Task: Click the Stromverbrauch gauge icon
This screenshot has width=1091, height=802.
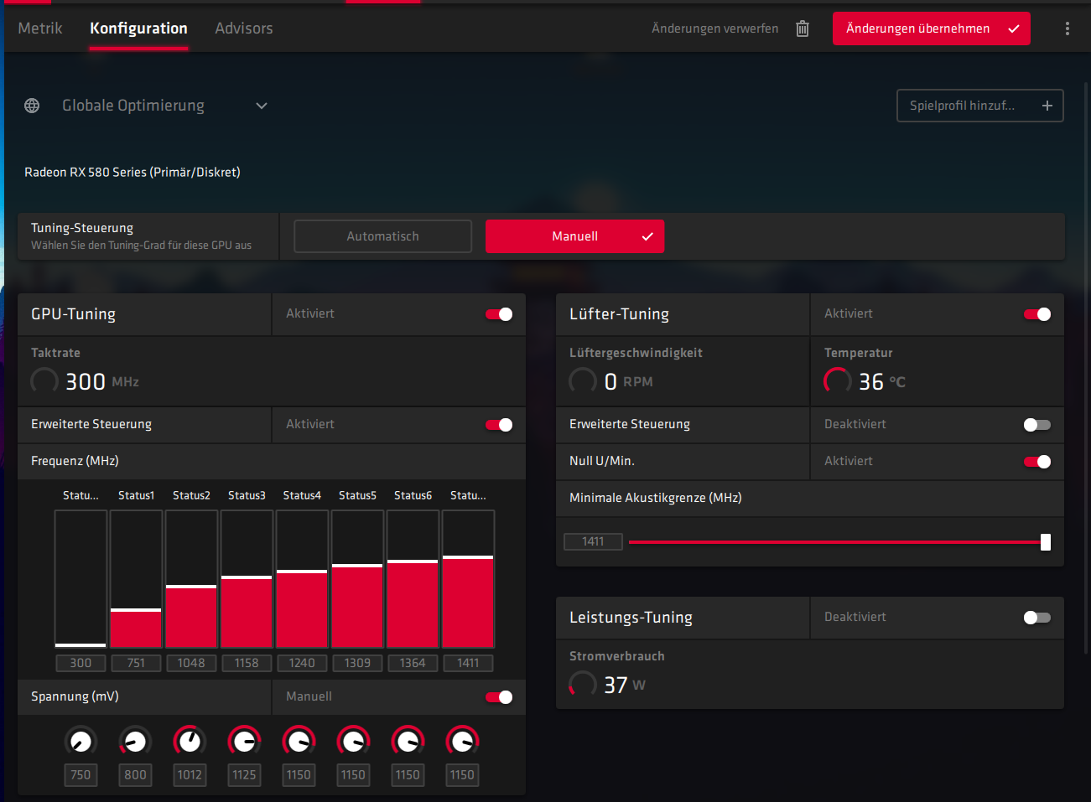Action: pos(583,685)
